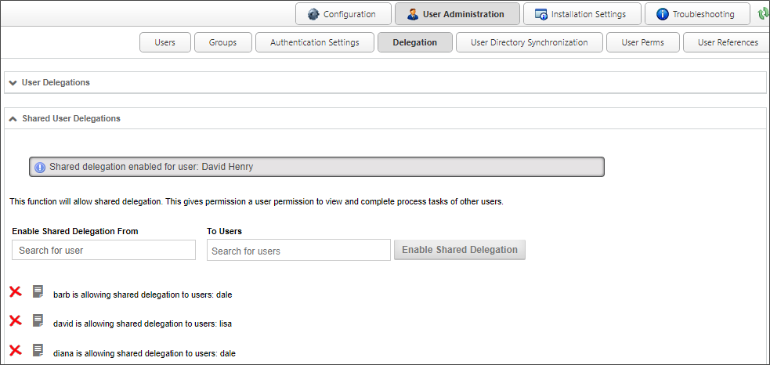Click the Enable Shared Delegation From search field
This screenshot has width=770, height=365.
pos(103,250)
